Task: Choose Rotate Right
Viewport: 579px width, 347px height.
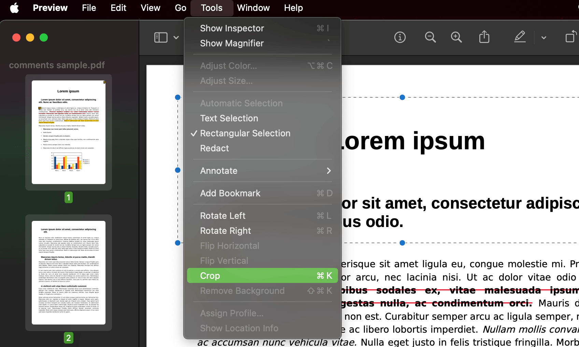Action: [x=263, y=231]
